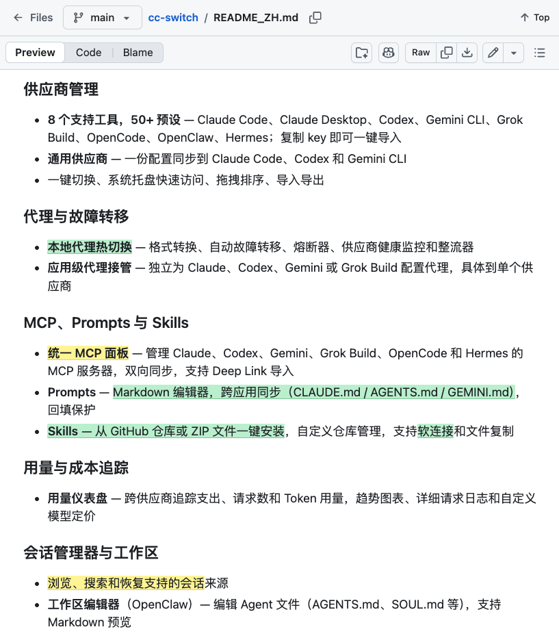Download the raw file icon
This screenshot has width=559, height=638.
(x=467, y=53)
